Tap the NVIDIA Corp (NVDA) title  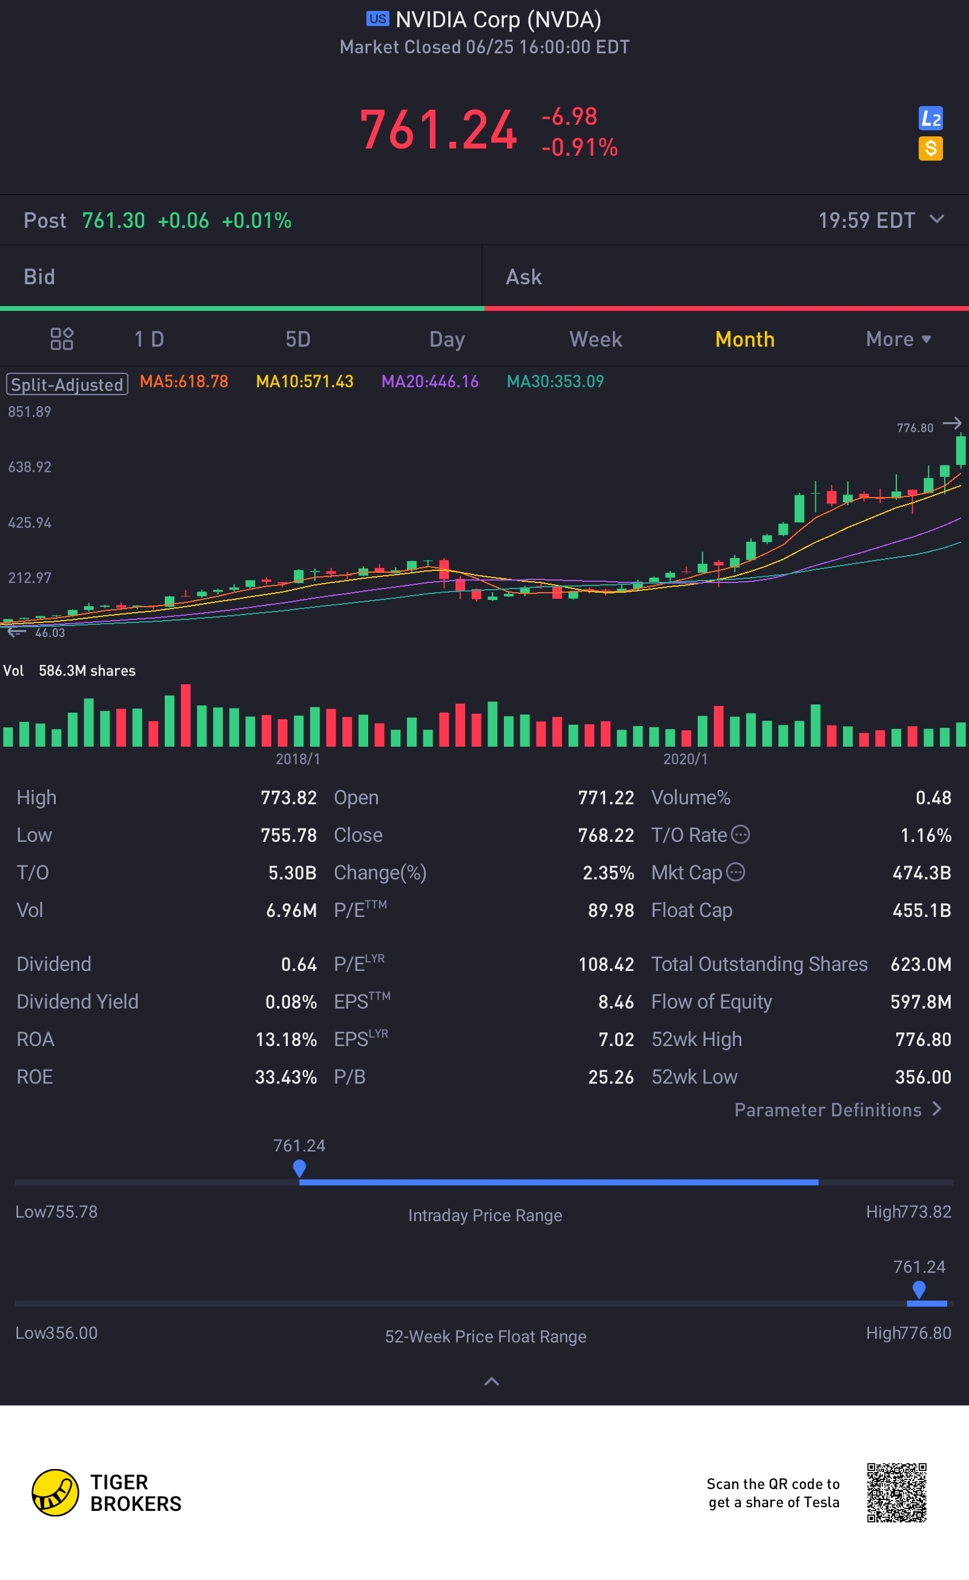[x=498, y=19]
